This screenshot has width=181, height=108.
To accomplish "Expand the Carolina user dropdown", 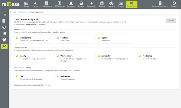I will (174, 4).
